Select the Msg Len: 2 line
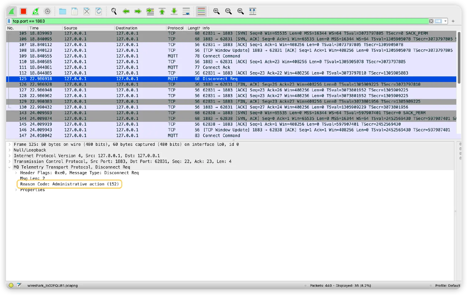 [x=33, y=178]
